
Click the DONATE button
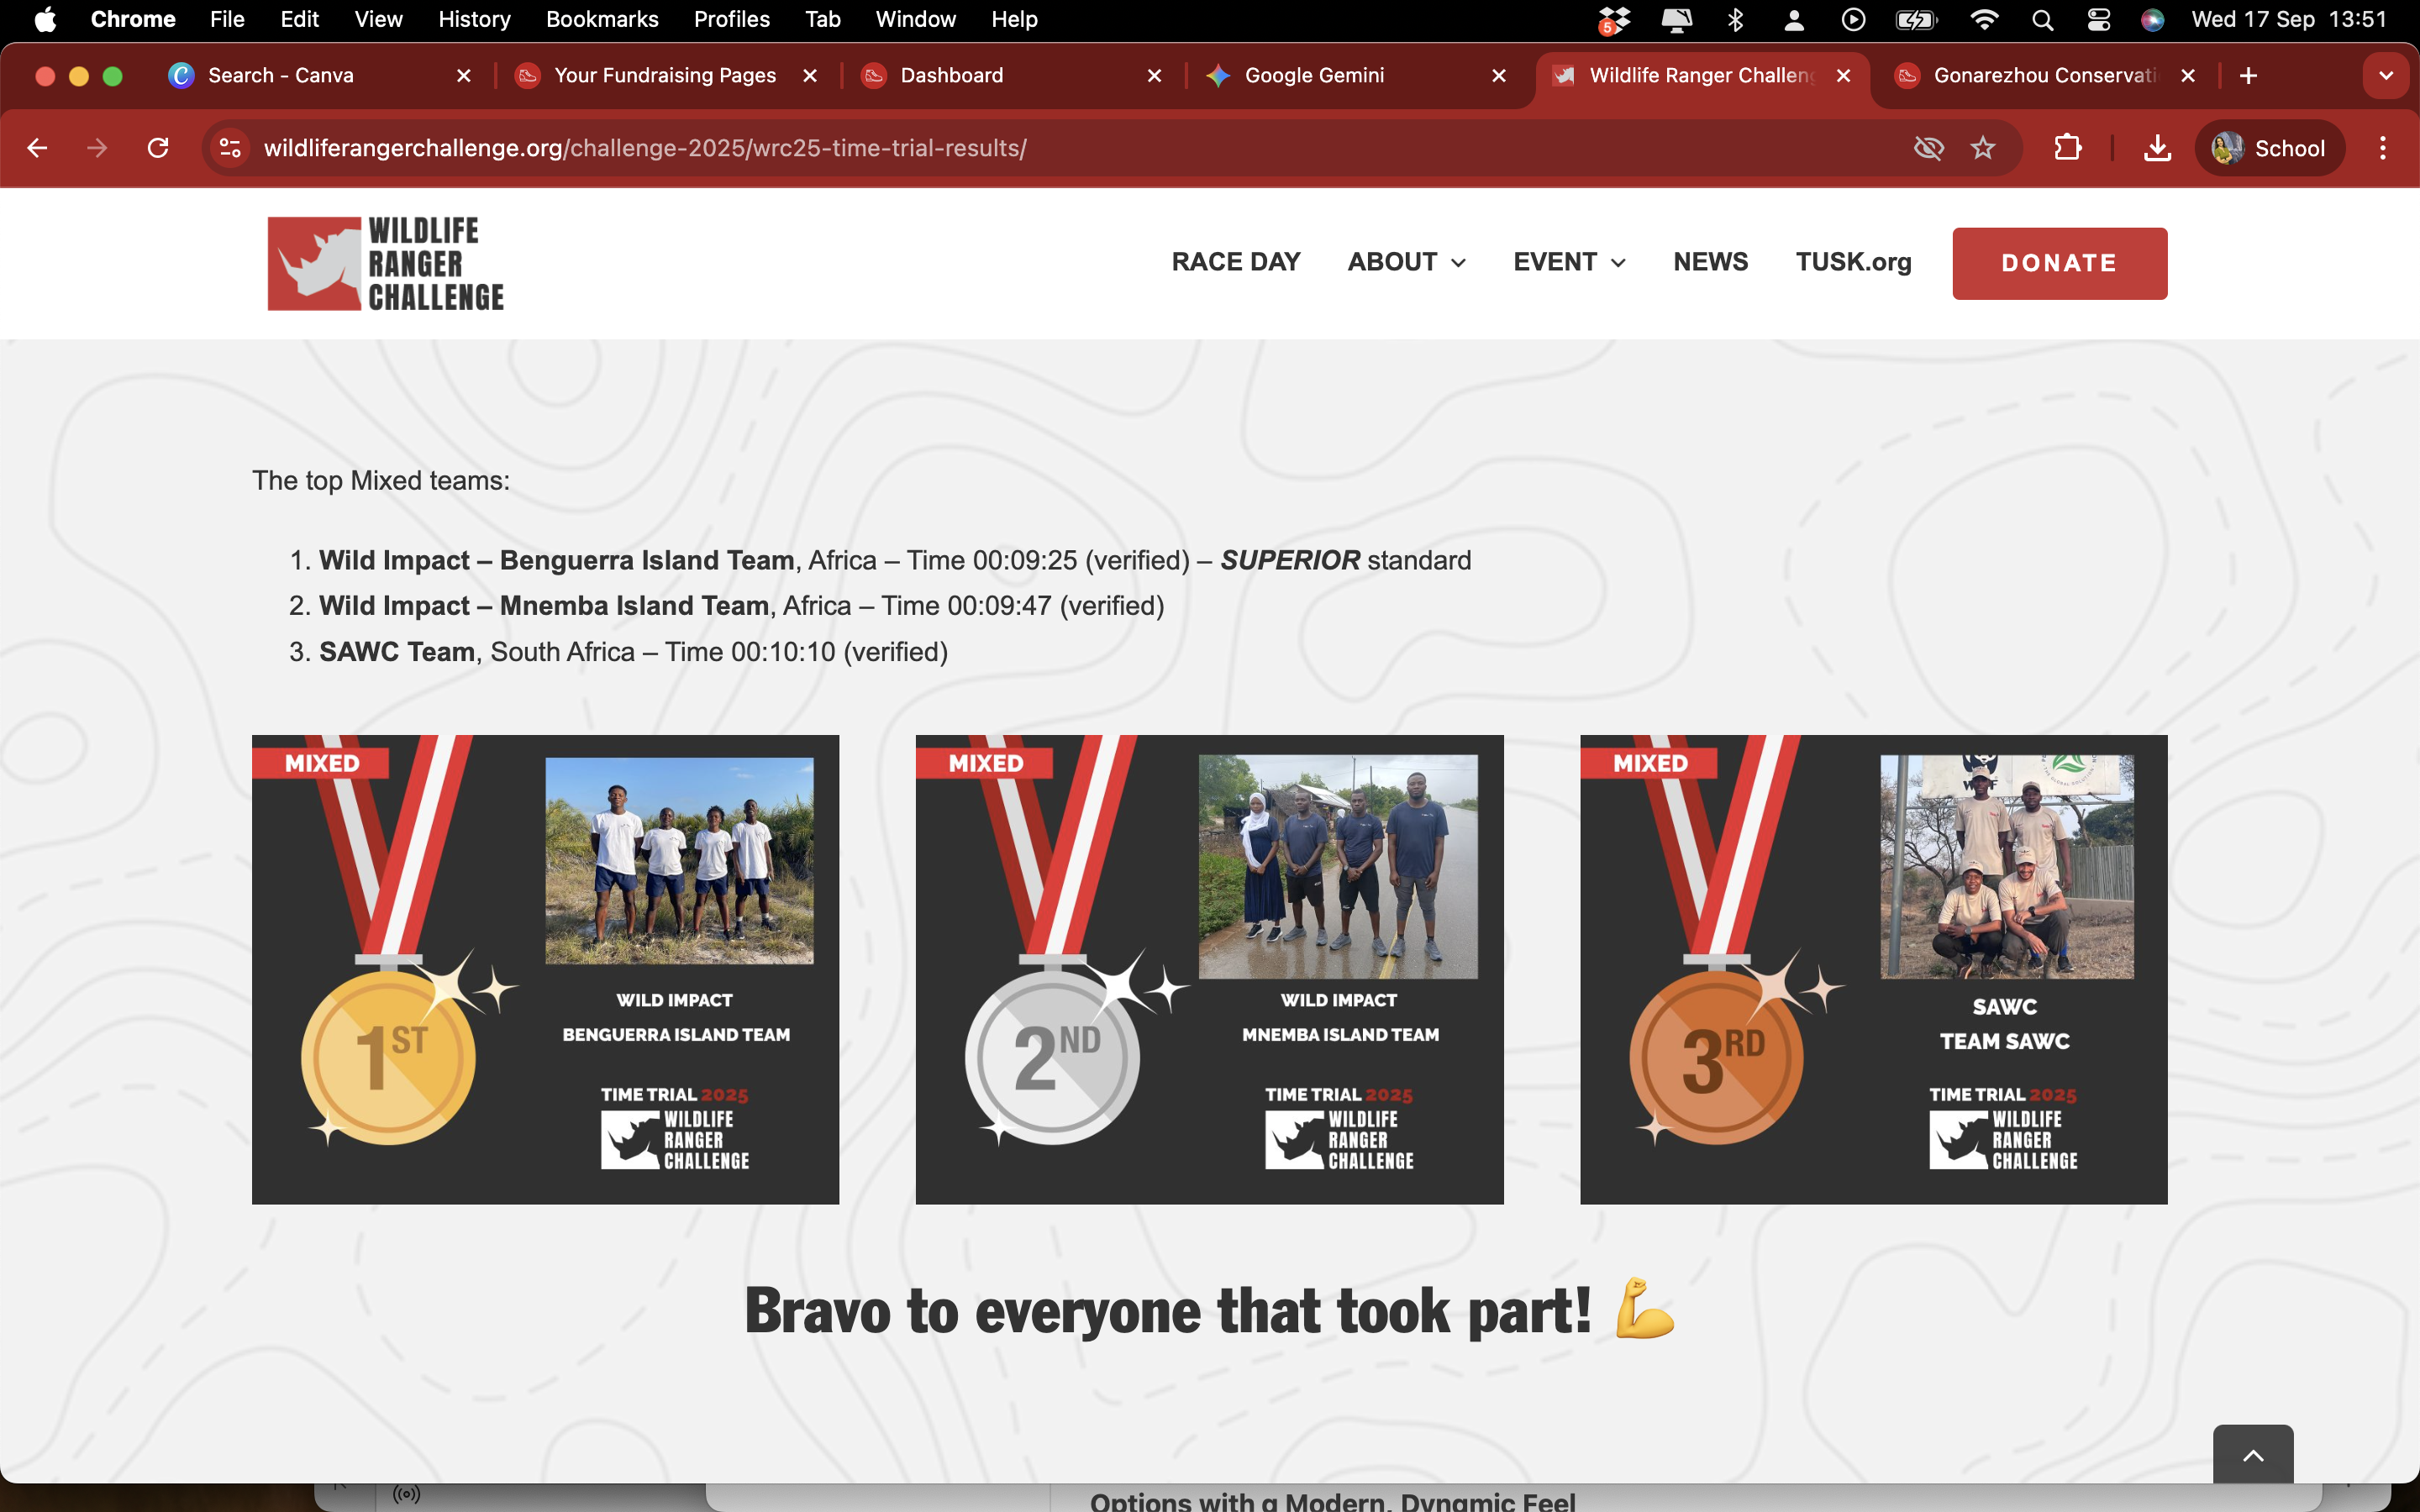(2058, 263)
